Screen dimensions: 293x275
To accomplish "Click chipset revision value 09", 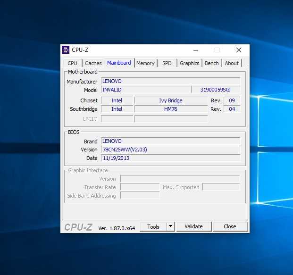I will (232, 100).
